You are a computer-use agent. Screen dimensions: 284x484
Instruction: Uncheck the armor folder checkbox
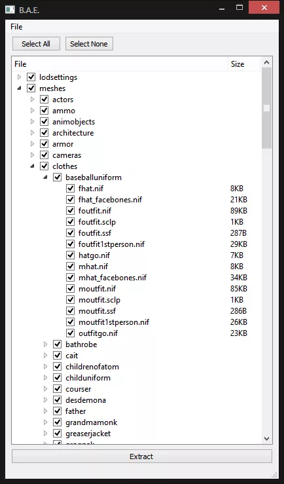coord(44,144)
